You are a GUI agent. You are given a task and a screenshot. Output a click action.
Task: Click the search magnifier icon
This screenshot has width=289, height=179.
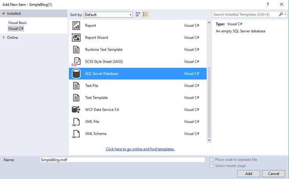[281, 14]
